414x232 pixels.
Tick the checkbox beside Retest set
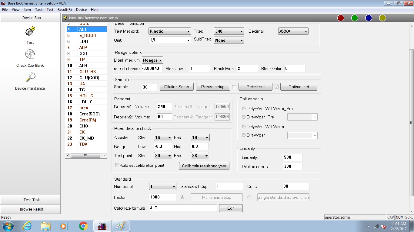[234, 87]
